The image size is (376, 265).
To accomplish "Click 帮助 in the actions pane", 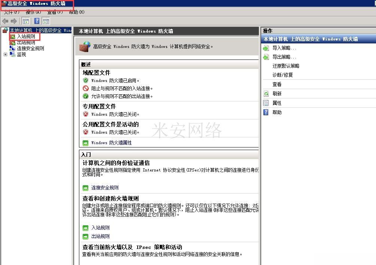I will (277, 112).
